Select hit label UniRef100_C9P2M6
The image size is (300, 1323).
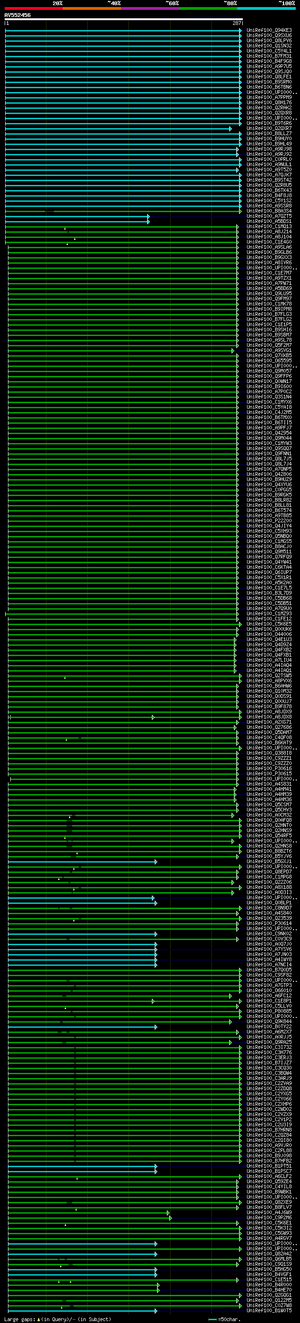[x=269, y=1218]
